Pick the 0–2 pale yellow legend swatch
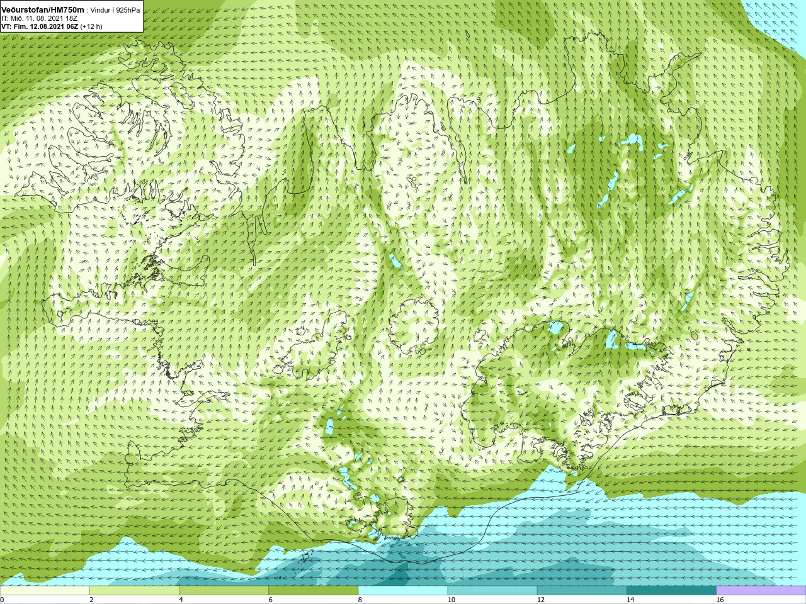Image resolution: width=806 pixels, height=604 pixels. [45, 591]
